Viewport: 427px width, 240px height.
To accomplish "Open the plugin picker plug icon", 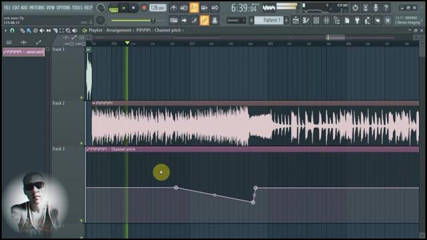I will [x=357, y=21].
